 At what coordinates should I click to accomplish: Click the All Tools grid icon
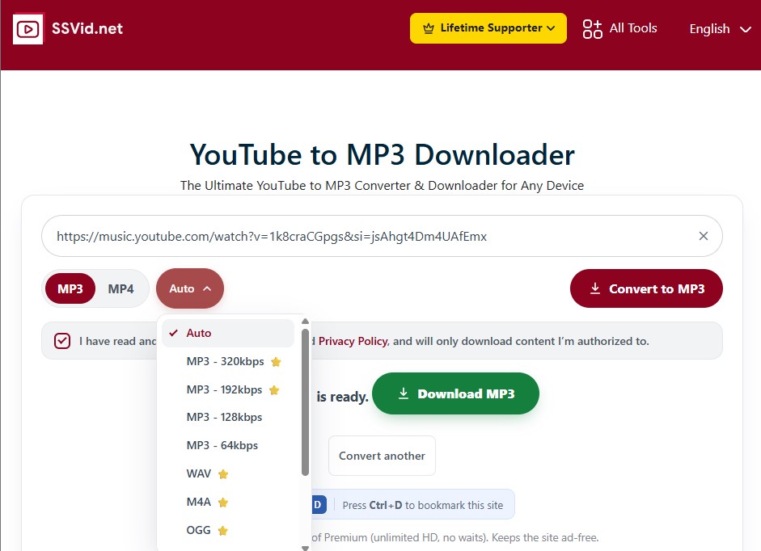[592, 29]
